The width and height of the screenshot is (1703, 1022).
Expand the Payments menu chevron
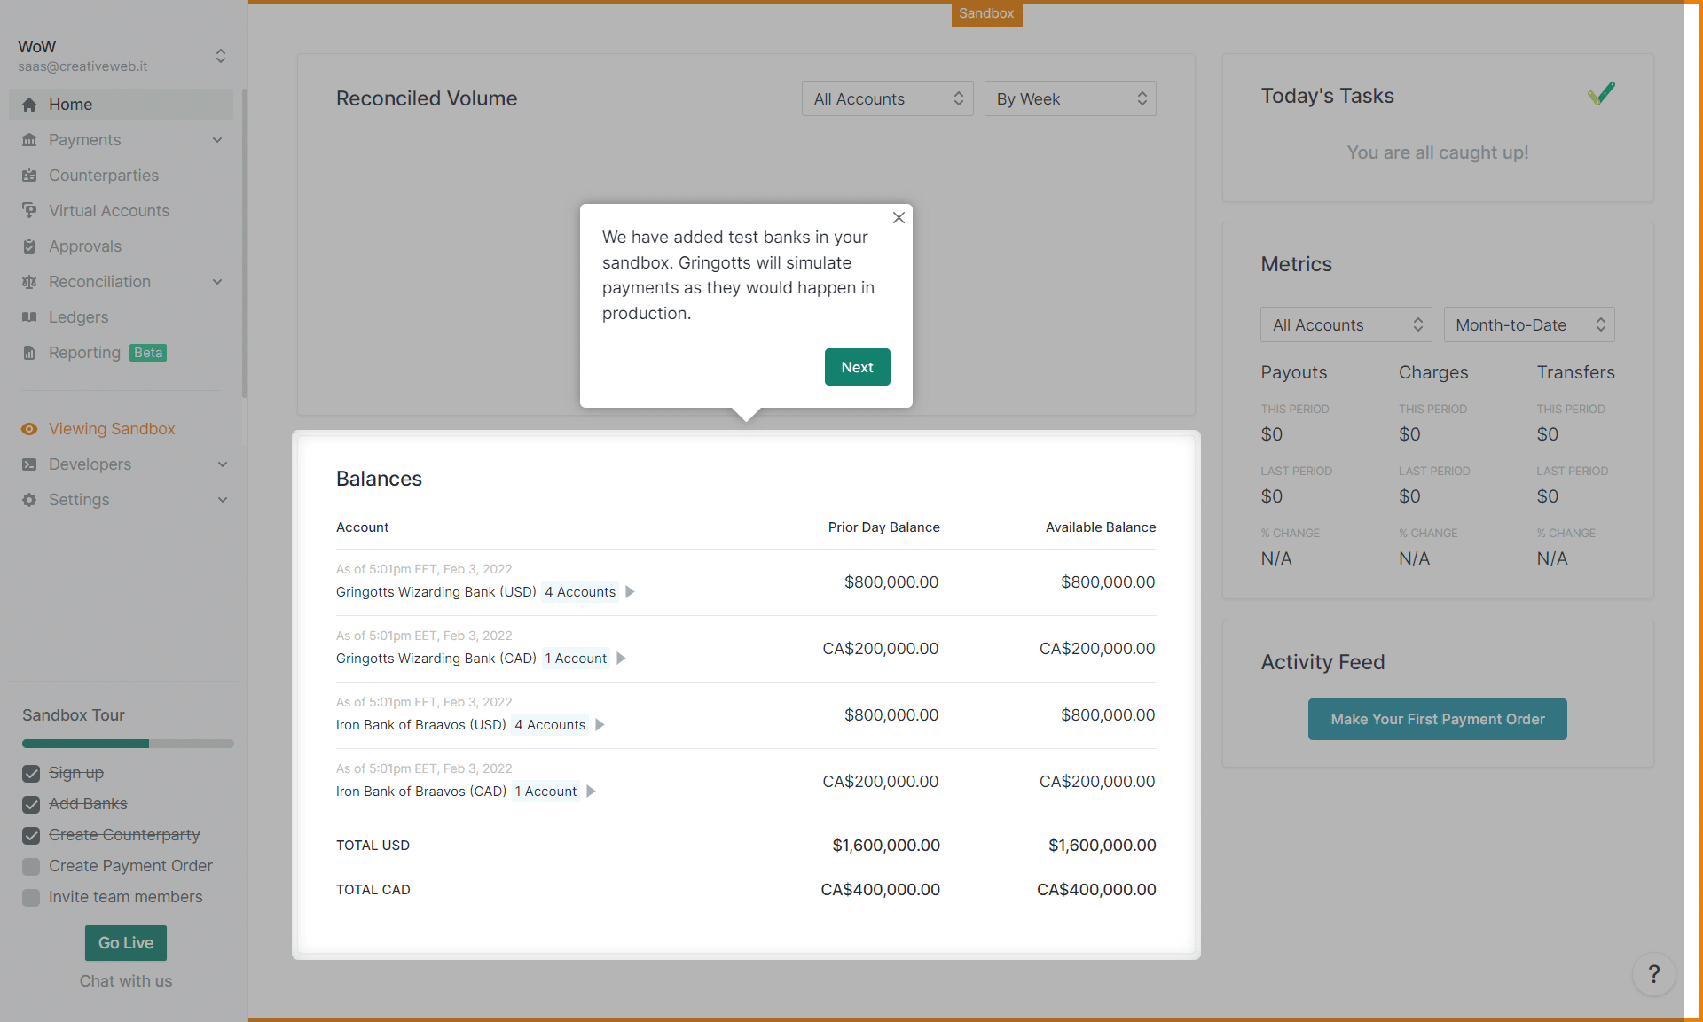tap(218, 140)
